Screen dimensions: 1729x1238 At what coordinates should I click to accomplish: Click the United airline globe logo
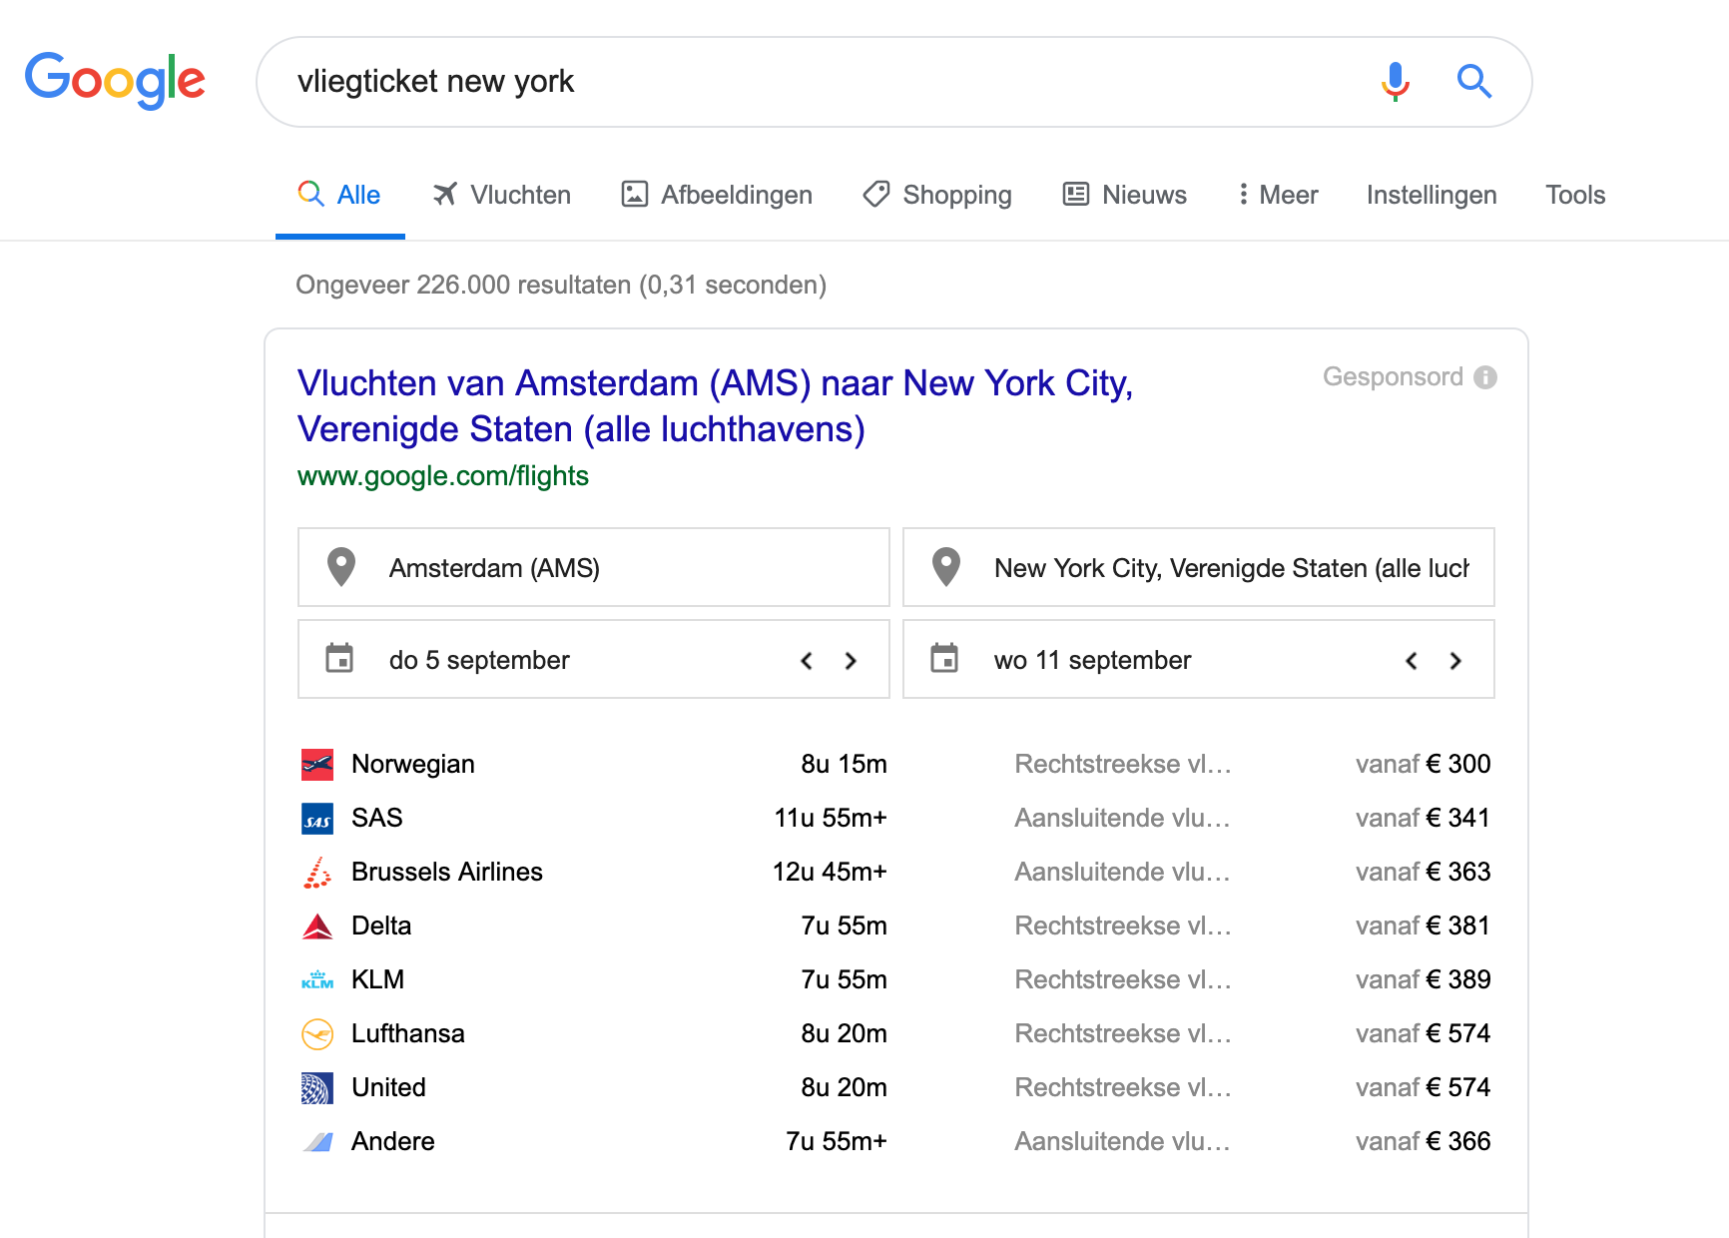(x=317, y=1088)
